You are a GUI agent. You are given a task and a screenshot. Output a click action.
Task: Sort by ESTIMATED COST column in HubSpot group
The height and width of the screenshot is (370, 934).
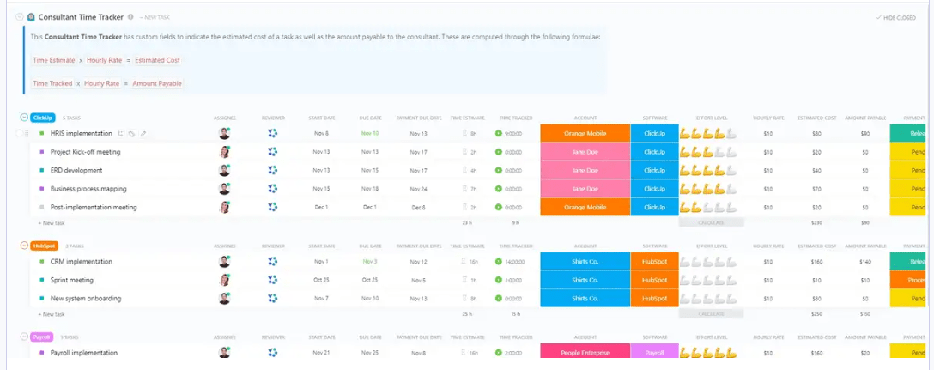click(x=816, y=246)
